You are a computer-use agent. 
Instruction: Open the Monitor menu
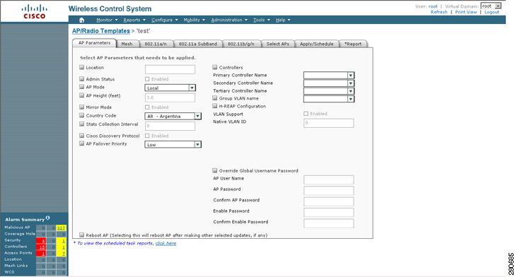click(x=107, y=20)
